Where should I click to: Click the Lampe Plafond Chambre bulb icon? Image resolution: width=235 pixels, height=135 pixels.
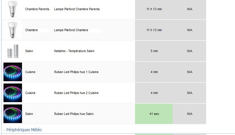[x=12, y=30]
